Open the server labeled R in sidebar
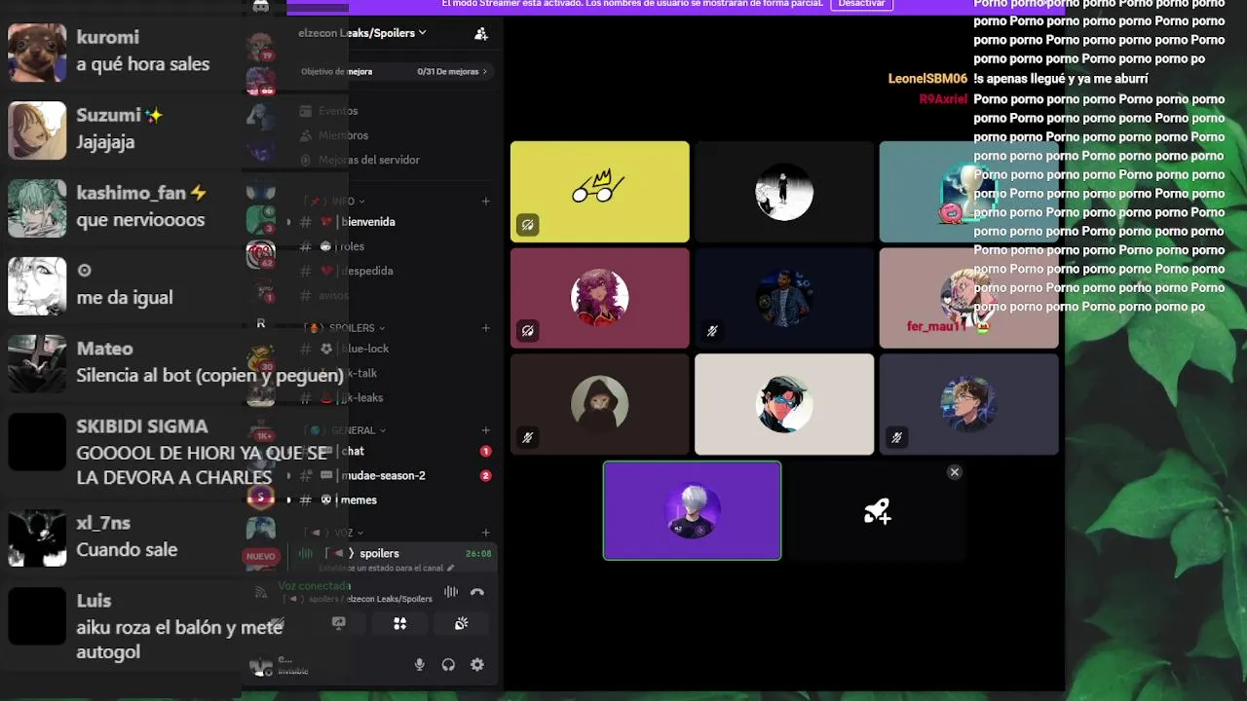Viewport: 1247px width, 701px height. tap(261, 323)
